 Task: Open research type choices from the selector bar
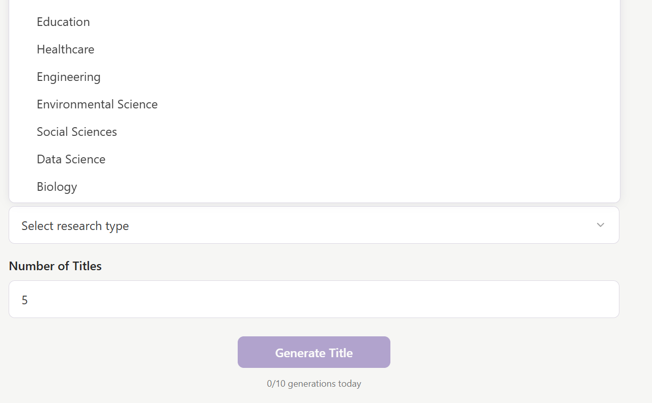pyautogui.click(x=314, y=225)
